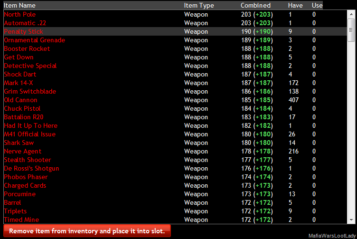Click Remove item from inventory button
357x239 pixels.
[x=87, y=231]
